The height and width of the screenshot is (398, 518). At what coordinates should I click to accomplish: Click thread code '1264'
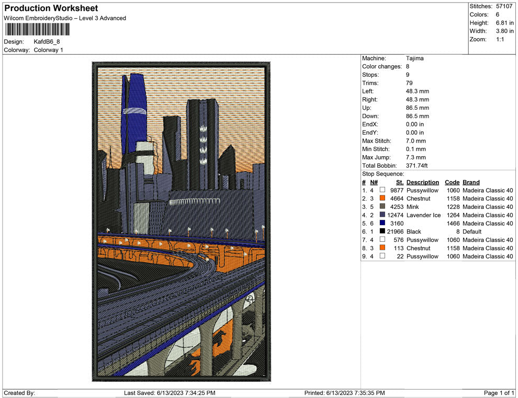pos(453,215)
